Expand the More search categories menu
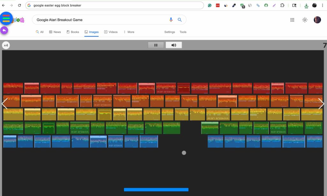The width and height of the screenshot is (327, 196). [x=129, y=32]
